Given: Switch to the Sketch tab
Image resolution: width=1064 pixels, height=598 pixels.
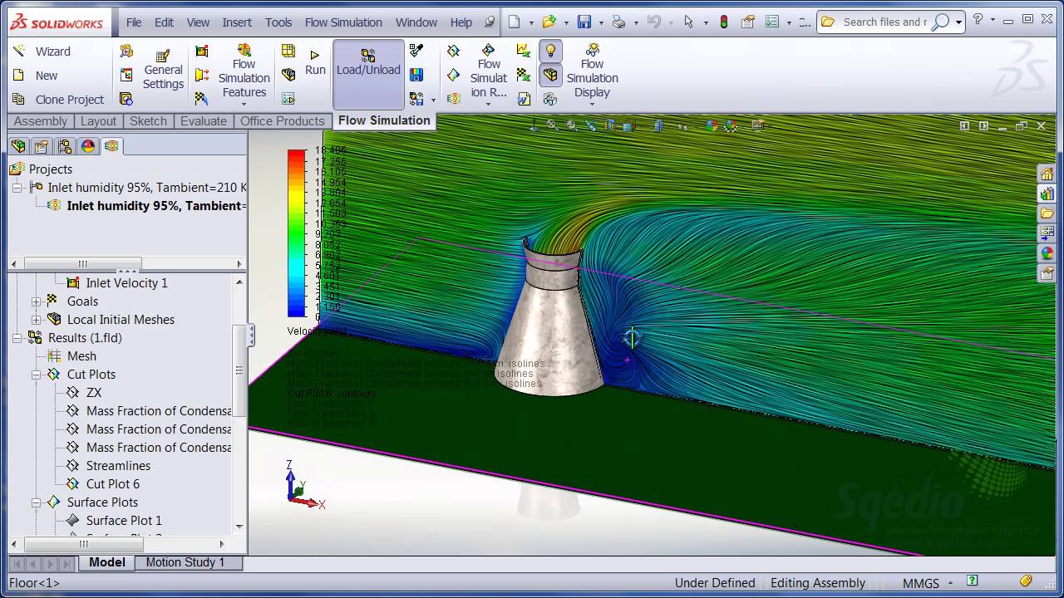Looking at the screenshot, I should [x=148, y=121].
